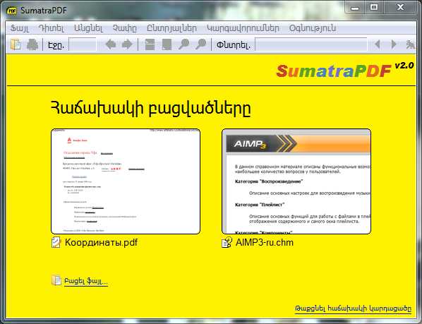The width and height of the screenshot is (422, 324).
Task: Click the zoom in magnifier icon
Action: coord(201,44)
